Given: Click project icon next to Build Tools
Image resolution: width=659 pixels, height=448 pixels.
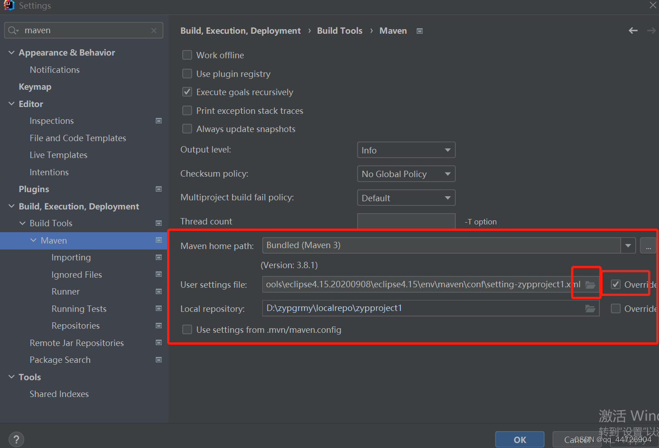Looking at the screenshot, I should (159, 223).
